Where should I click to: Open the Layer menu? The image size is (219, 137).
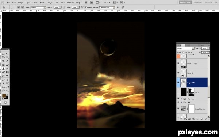[x=28, y=3]
